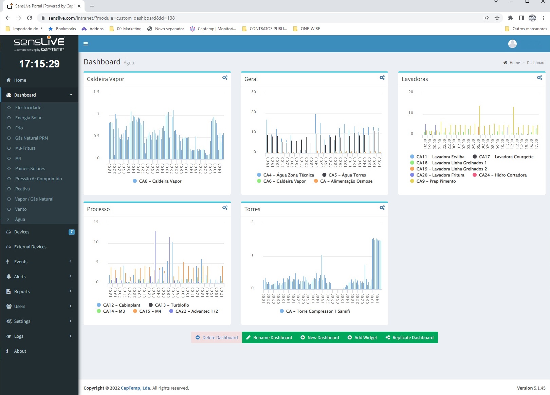Click the Delete Dashboard button
Screen dimensions: 550x395
pos(217,337)
